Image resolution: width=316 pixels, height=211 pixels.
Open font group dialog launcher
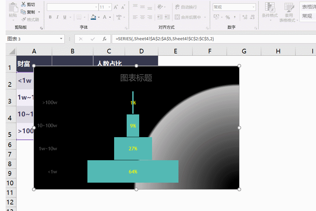pos(126,28)
